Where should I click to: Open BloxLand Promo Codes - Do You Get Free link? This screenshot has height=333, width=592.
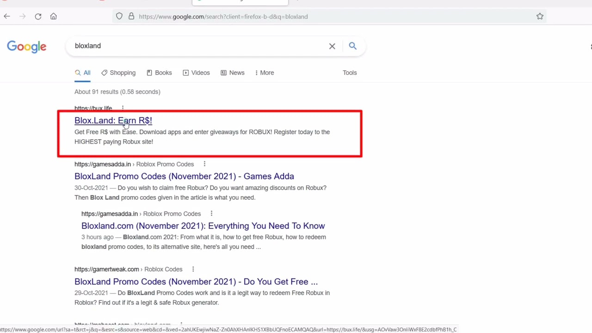pyautogui.click(x=196, y=282)
